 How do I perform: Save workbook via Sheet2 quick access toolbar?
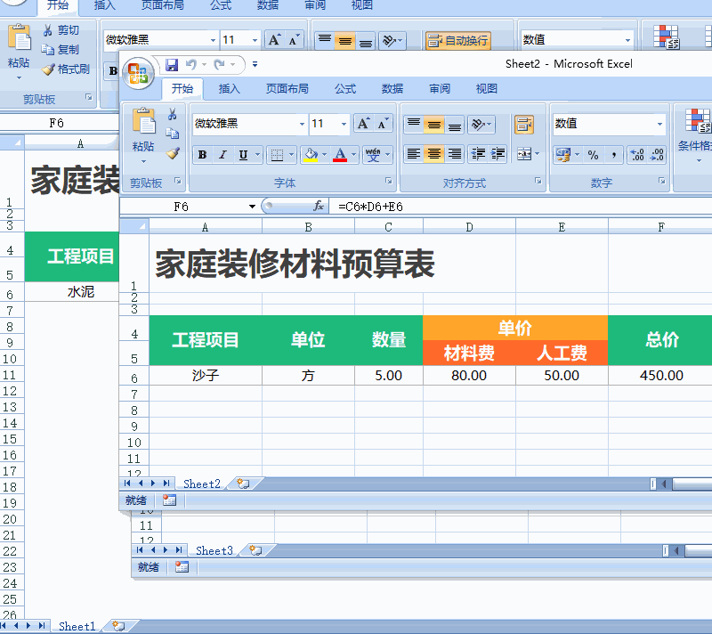coord(172,65)
